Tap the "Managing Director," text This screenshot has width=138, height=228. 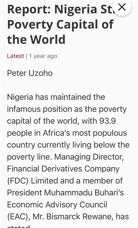pos(89,157)
